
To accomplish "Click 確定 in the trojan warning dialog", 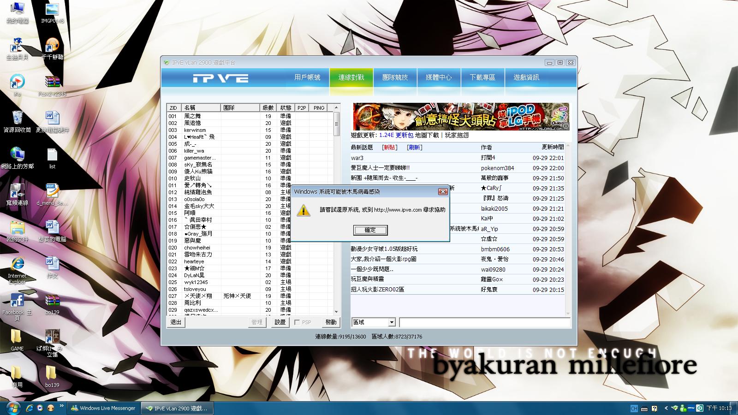I will pos(370,230).
